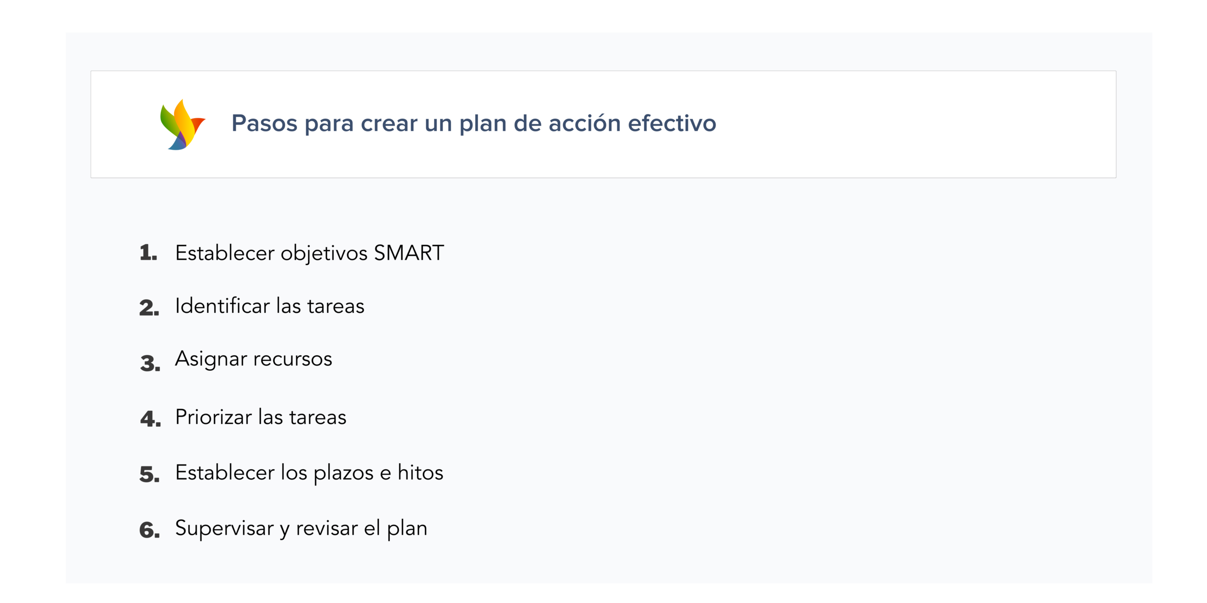This screenshot has height=603, width=1207.
Task: Click the word "plazos" in step five
Action: (x=343, y=473)
